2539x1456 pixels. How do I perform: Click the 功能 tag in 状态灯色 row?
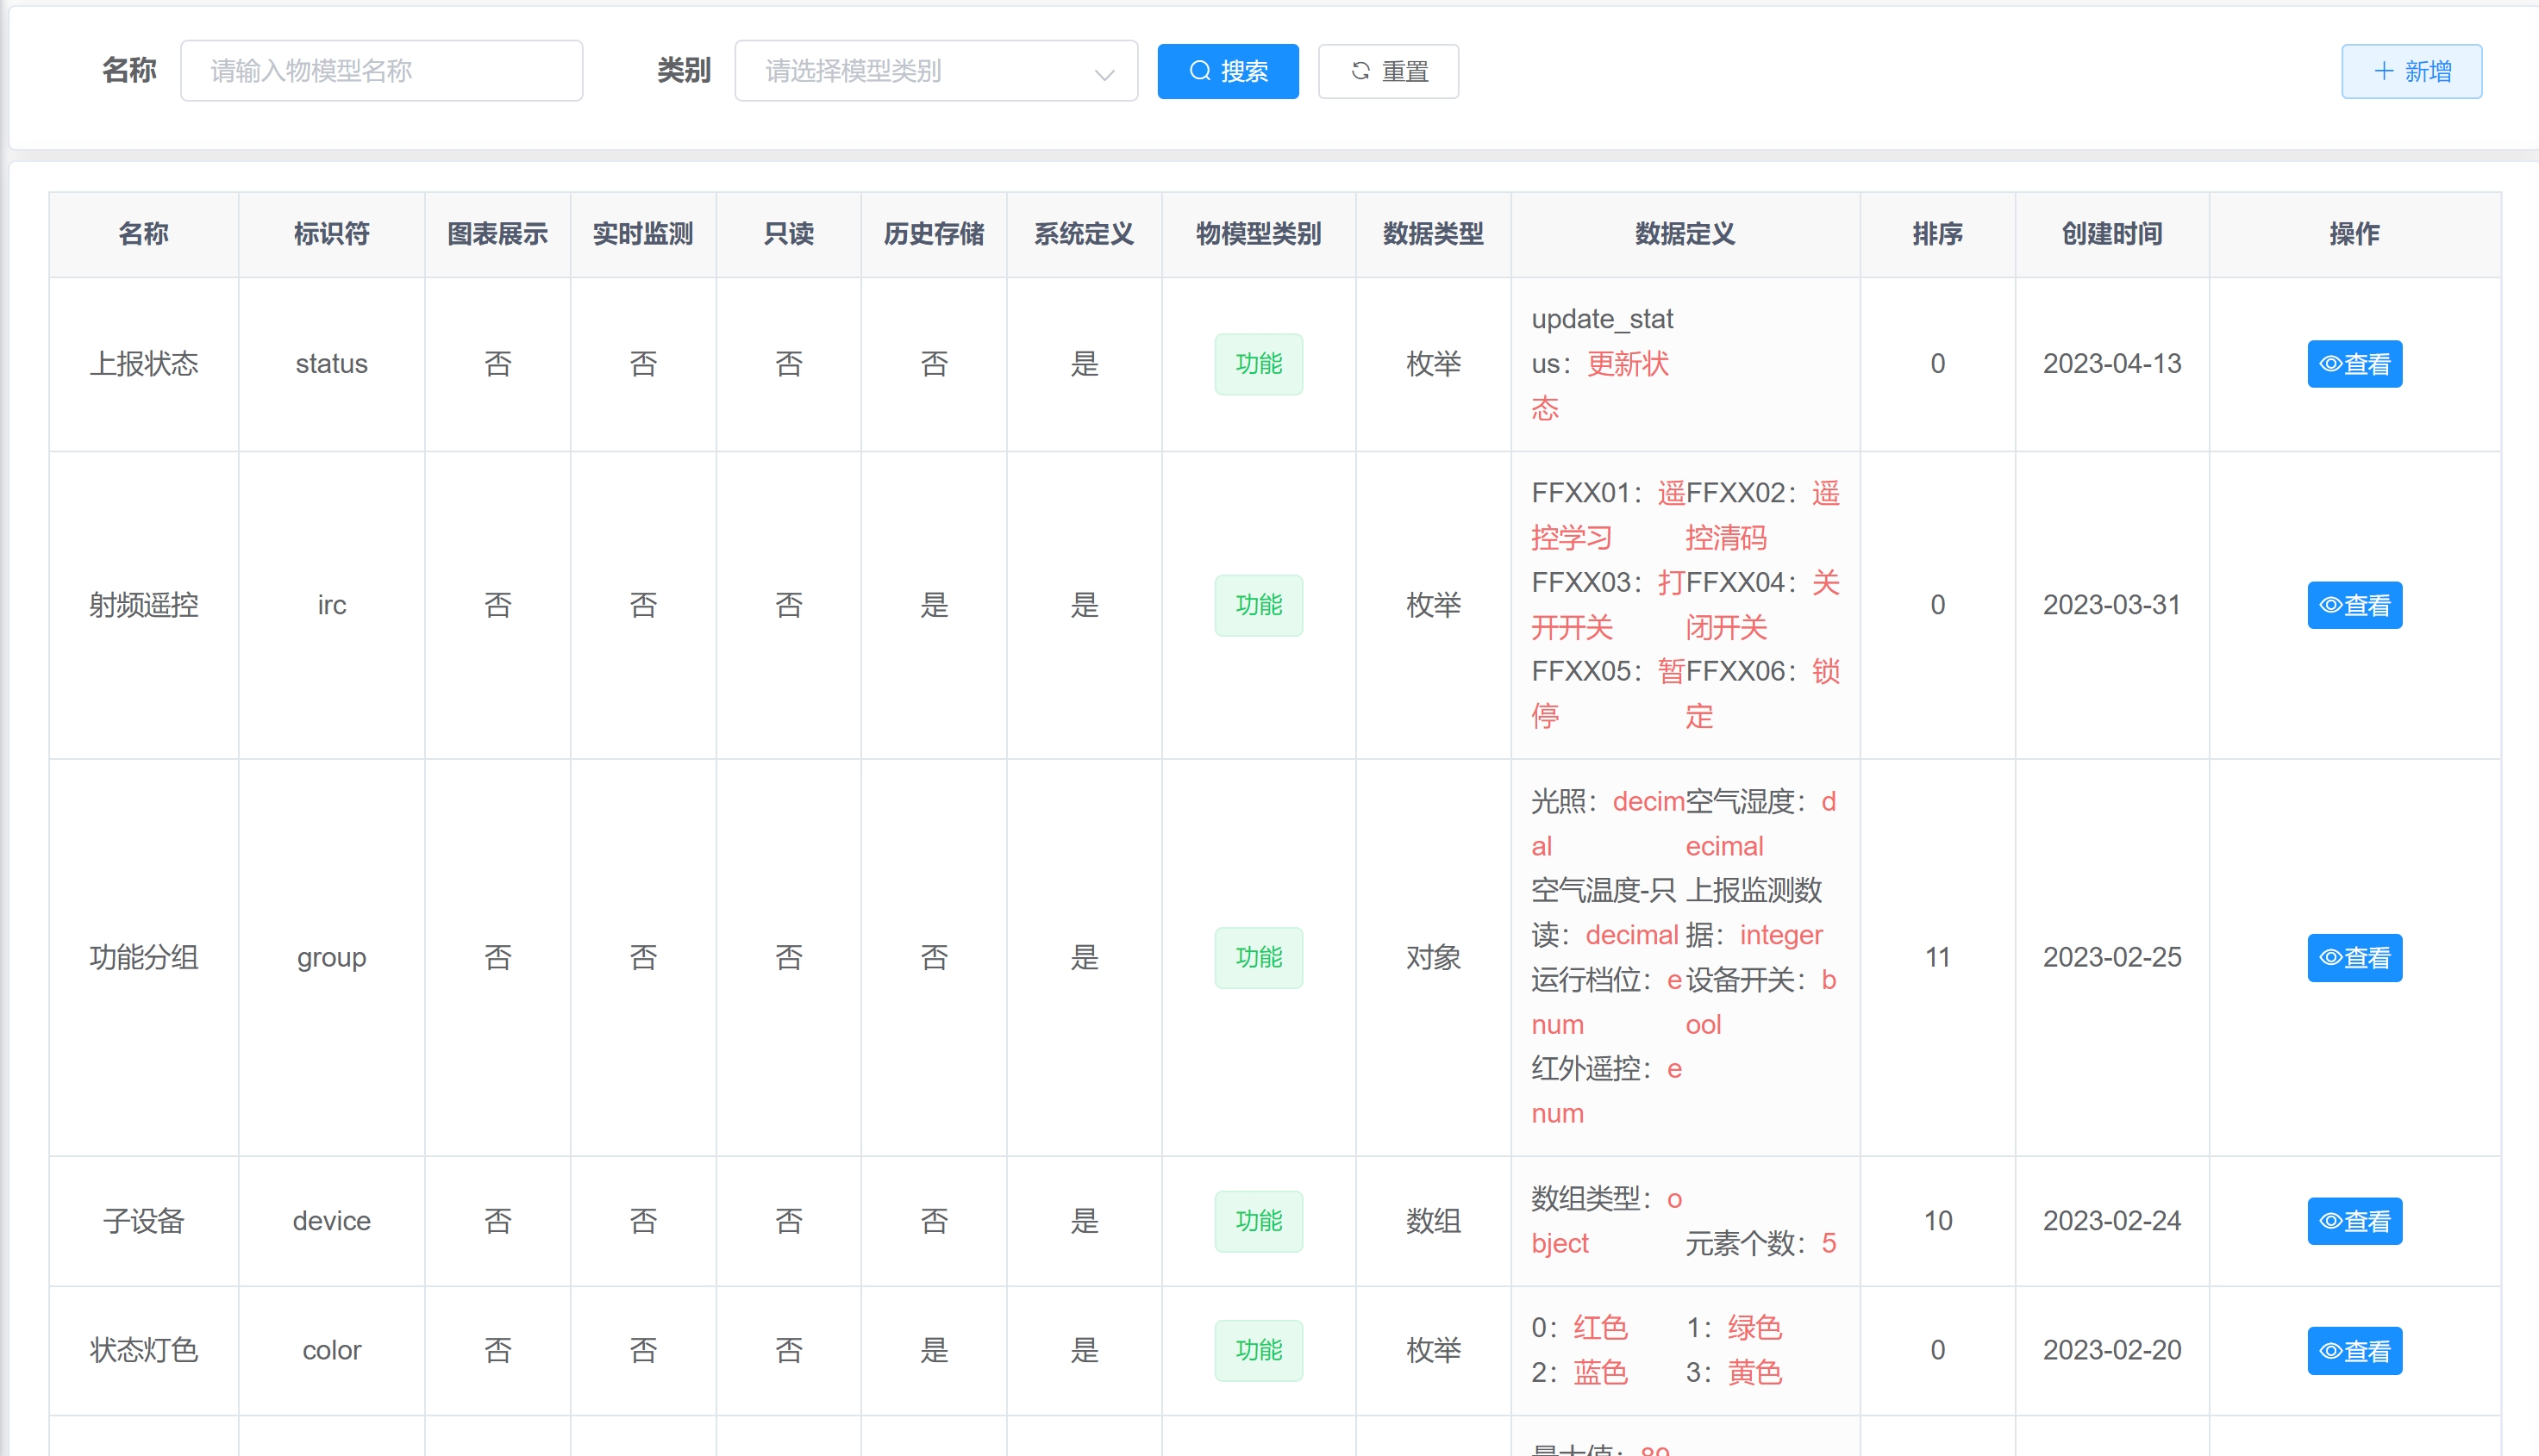[x=1259, y=1351]
